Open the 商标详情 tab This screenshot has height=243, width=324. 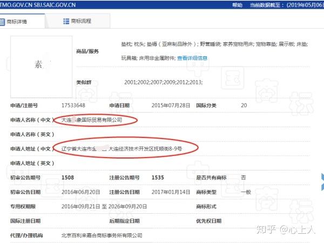[x=22, y=21]
